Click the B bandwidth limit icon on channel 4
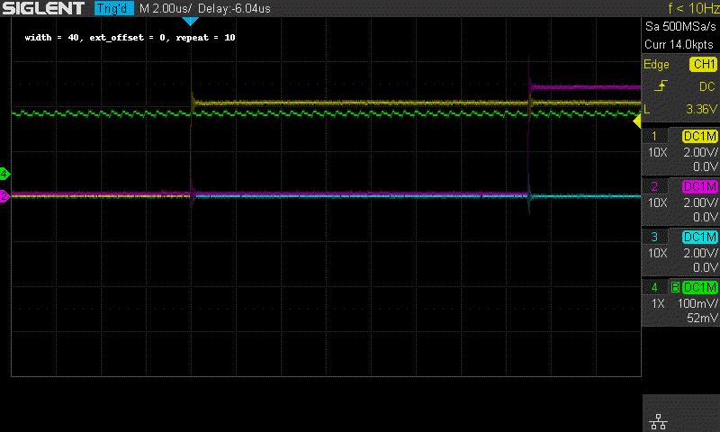 point(675,287)
